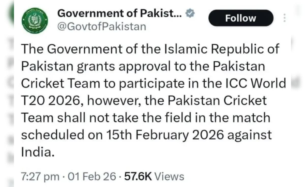
Task: Open the @GovtofPakistan handle link
Action: [x=102, y=26]
